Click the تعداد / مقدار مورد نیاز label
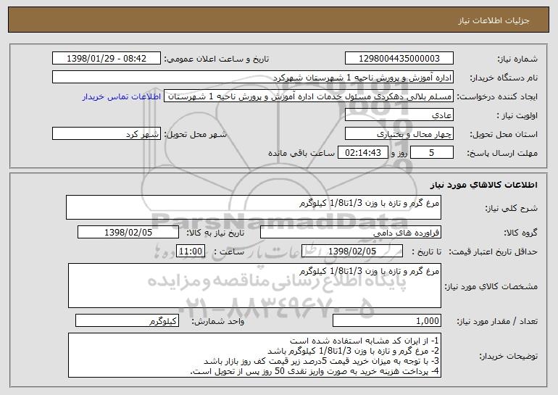The height and width of the screenshot is (395, 558). point(497,321)
